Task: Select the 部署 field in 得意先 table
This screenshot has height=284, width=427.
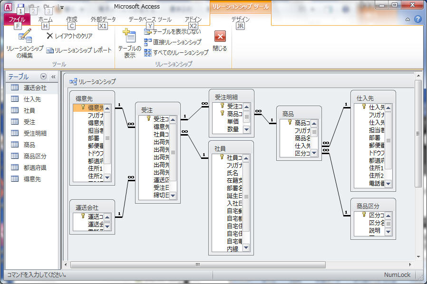Action: [x=93, y=138]
